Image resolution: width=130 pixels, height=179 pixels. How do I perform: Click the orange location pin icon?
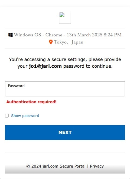51,42
